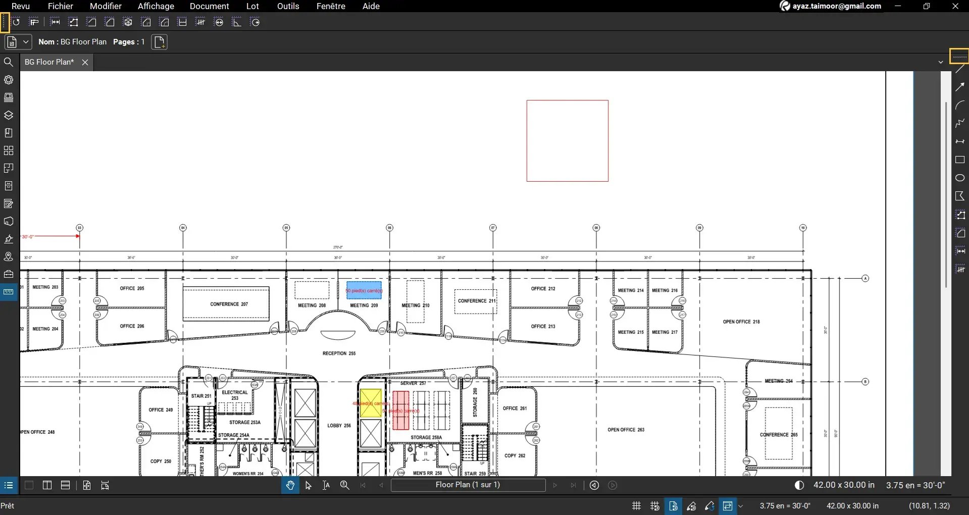Toggle the grid display in status bar

coord(636,505)
